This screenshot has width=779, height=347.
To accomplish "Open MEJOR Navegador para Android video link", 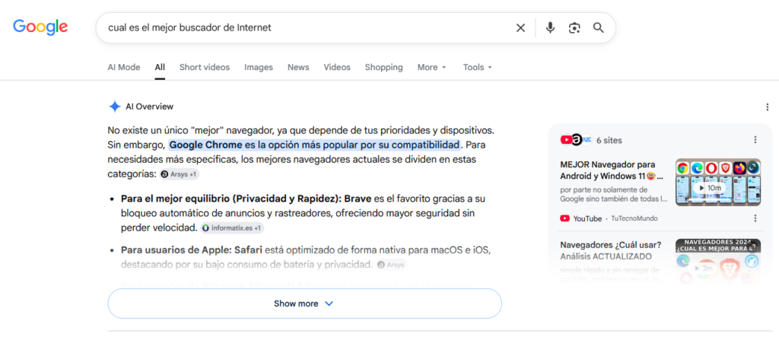I will [613, 170].
